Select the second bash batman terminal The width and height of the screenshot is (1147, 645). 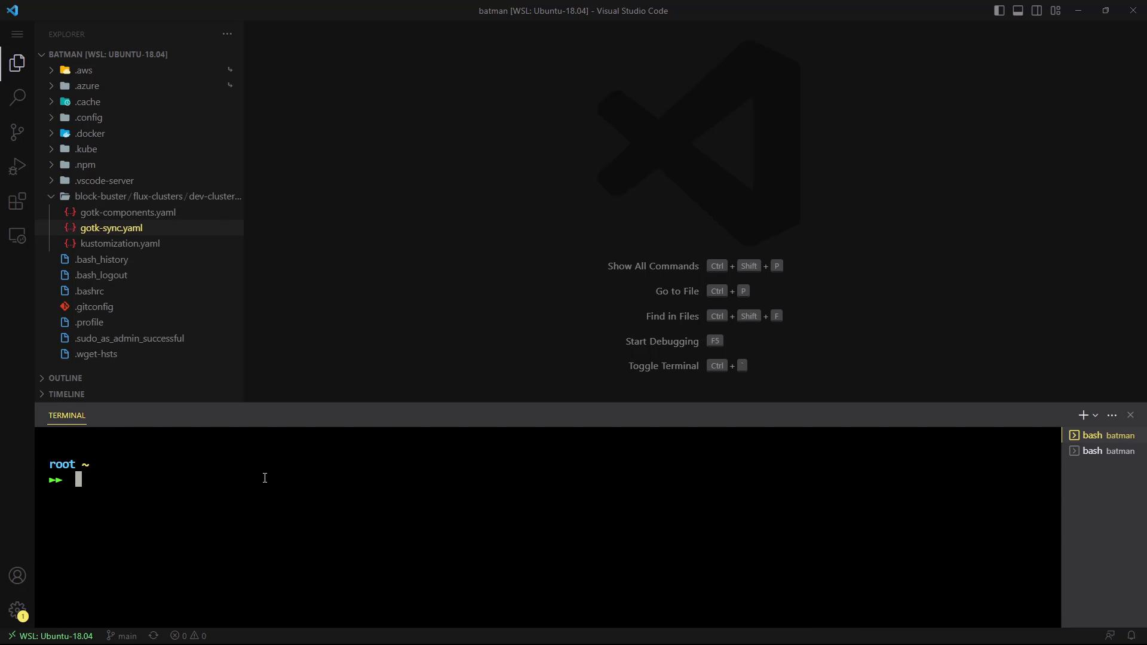point(1103,451)
